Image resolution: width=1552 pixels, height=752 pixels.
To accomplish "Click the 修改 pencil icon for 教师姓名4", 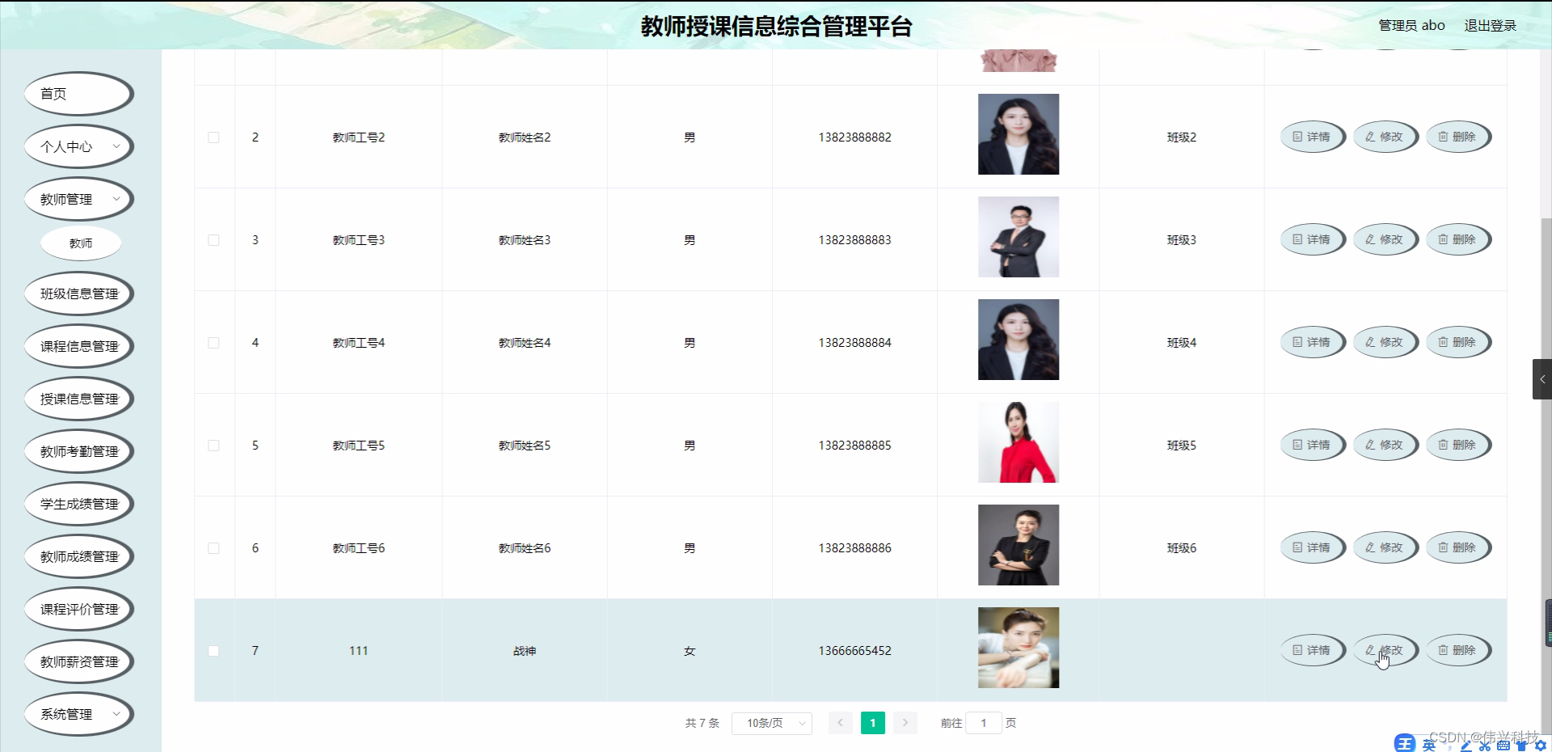I will tap(1370, 342).
